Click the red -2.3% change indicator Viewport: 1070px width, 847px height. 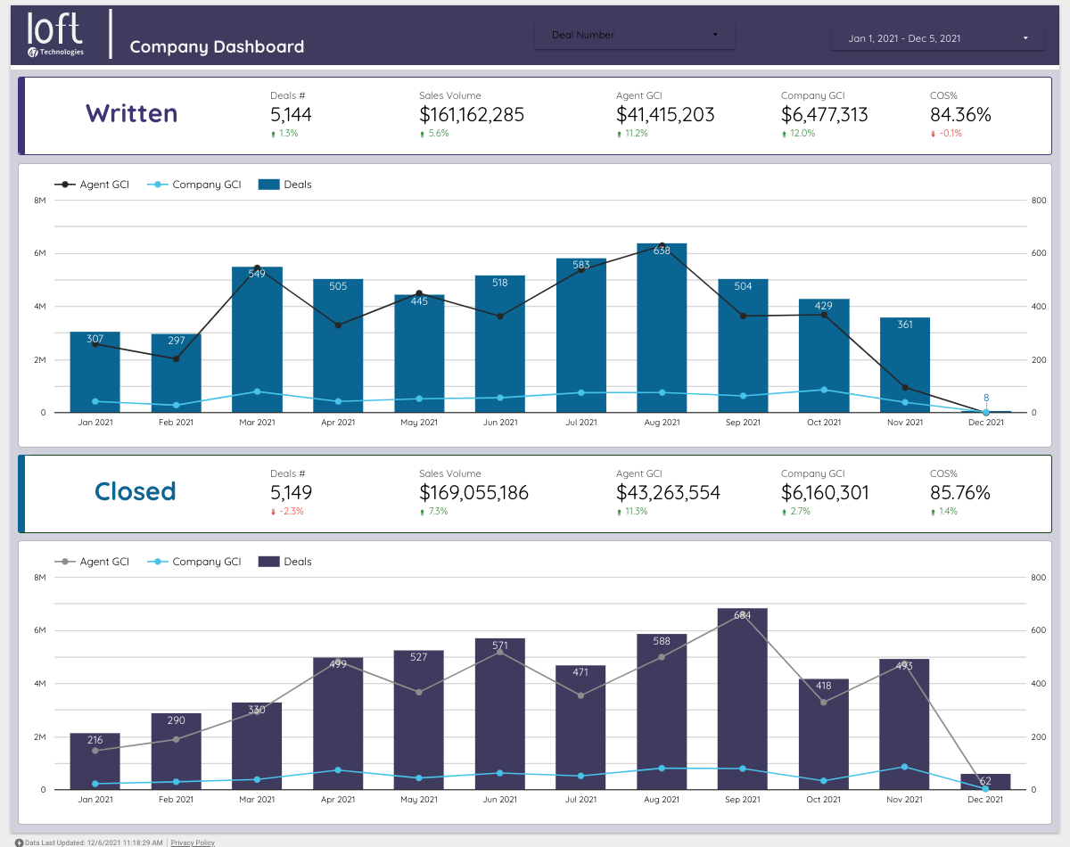(287, 512)
